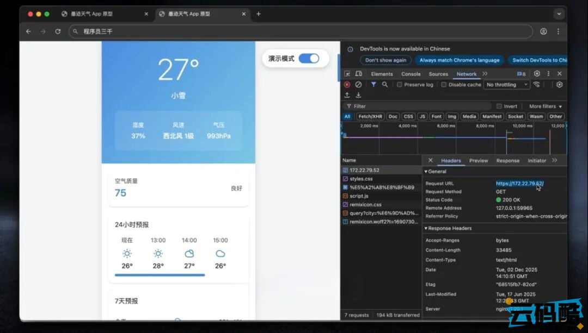This screenshot has width=588, height=333.
Task: Open DevTools settings gear
Action: 537,74
